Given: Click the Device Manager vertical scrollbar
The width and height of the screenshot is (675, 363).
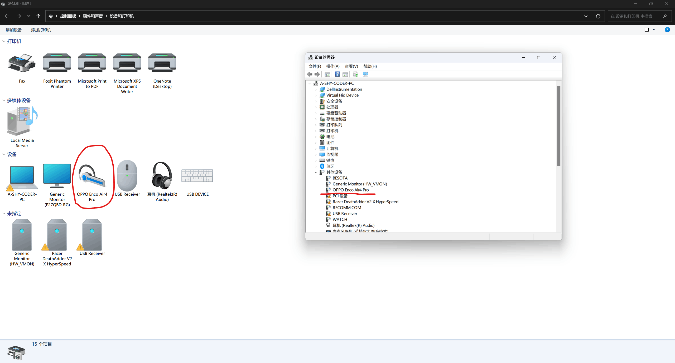Looking at the screenshot, I should (558, 126).
